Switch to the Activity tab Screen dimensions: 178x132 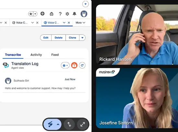coord(36,55)
